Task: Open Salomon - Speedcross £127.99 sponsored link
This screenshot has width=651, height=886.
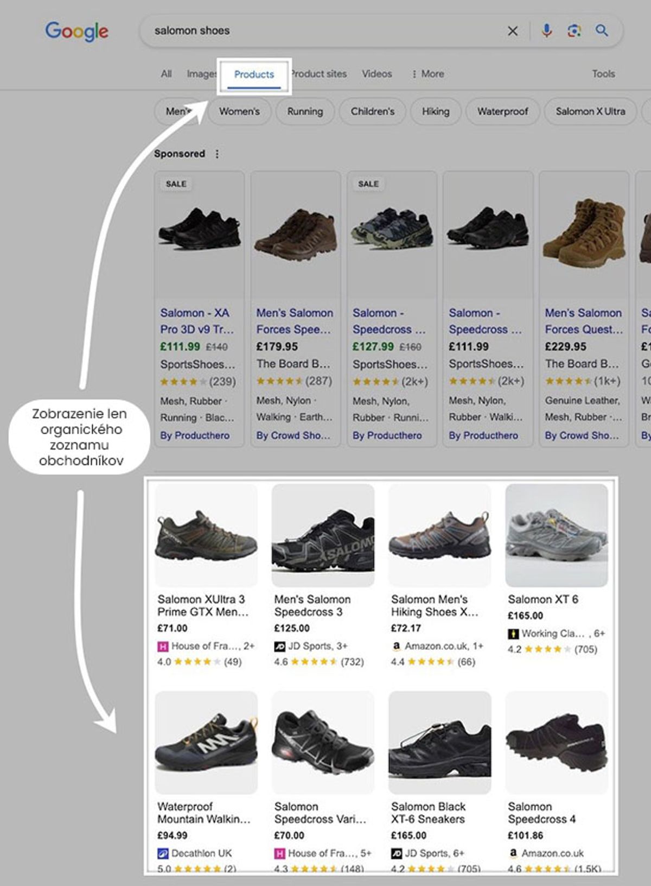Action: point(389,321)
